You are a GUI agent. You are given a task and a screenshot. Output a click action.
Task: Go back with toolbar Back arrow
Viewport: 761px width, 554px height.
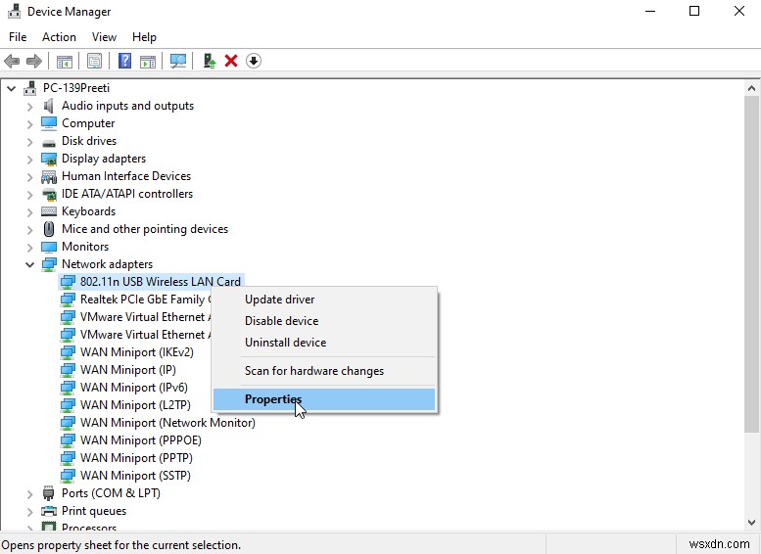[x=12, y=61]
